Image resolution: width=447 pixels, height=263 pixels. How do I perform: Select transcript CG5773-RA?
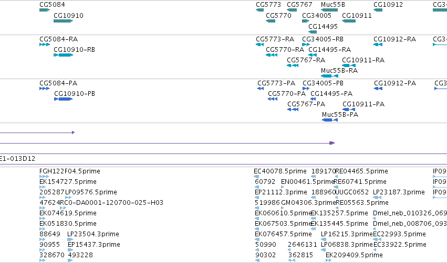click(x=259, y=45)
